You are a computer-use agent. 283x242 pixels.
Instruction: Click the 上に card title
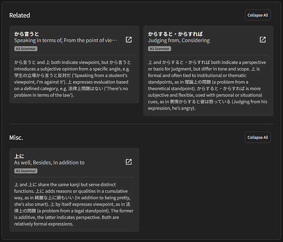[x=19, y=156]
